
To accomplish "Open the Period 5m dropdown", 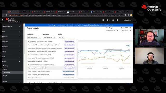I will click(61, 37).
